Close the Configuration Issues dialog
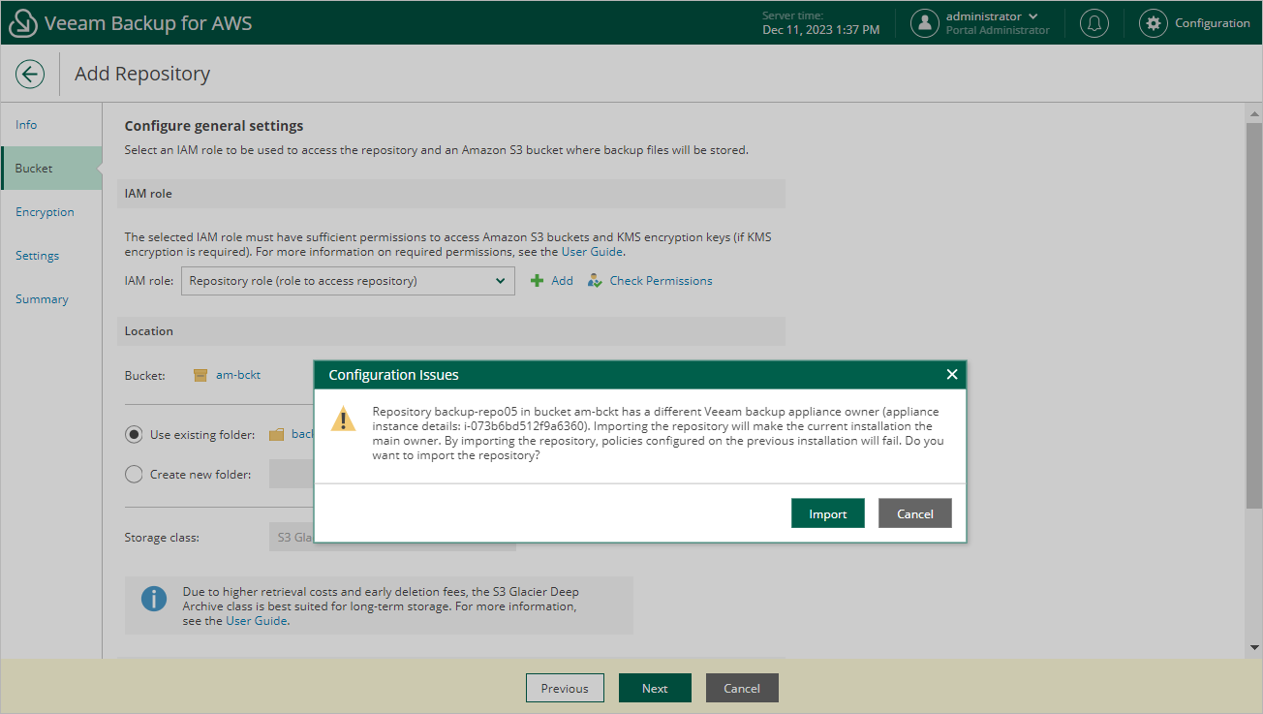The height and width of the screenshot is (714, 1263). click(x=952, y=375)
